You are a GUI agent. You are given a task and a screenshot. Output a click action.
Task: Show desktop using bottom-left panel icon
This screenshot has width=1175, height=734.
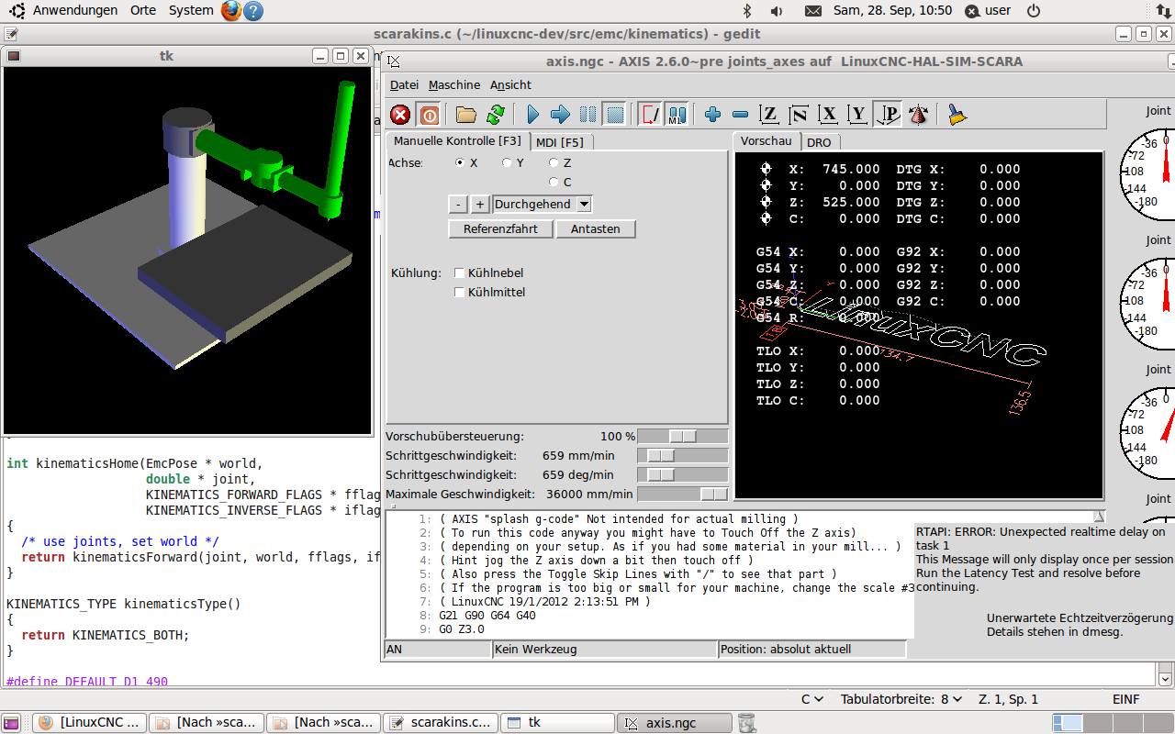click(x=13, y=723)
